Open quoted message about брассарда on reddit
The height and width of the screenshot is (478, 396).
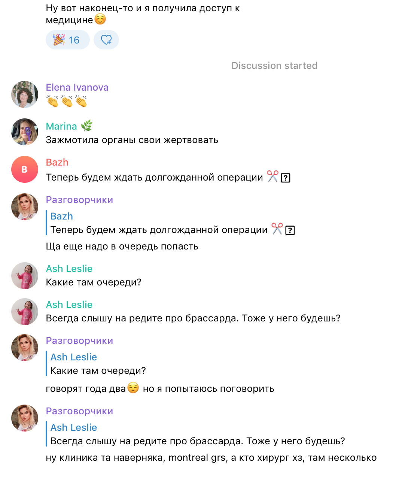click(x=196, y=434)
